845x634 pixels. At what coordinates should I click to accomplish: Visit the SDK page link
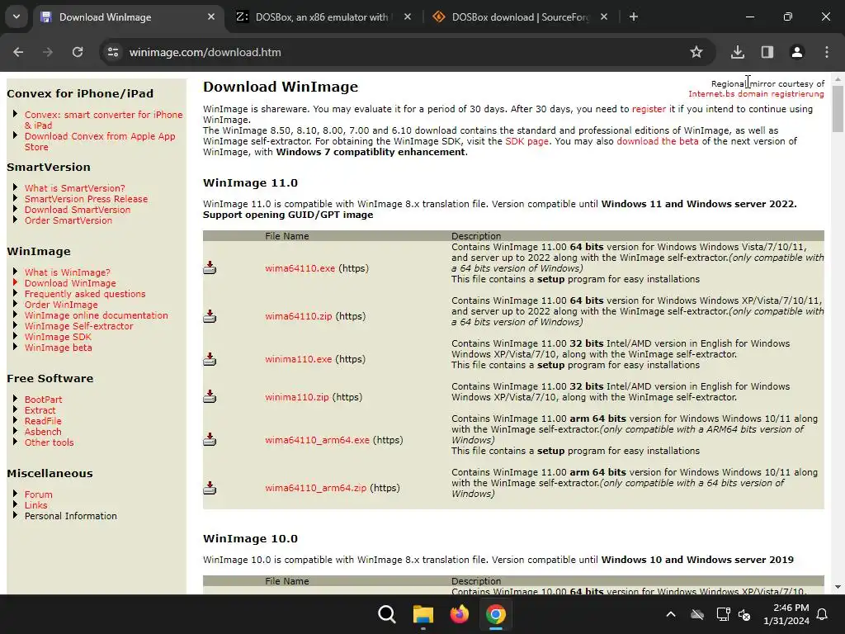(x=526, y=141)
